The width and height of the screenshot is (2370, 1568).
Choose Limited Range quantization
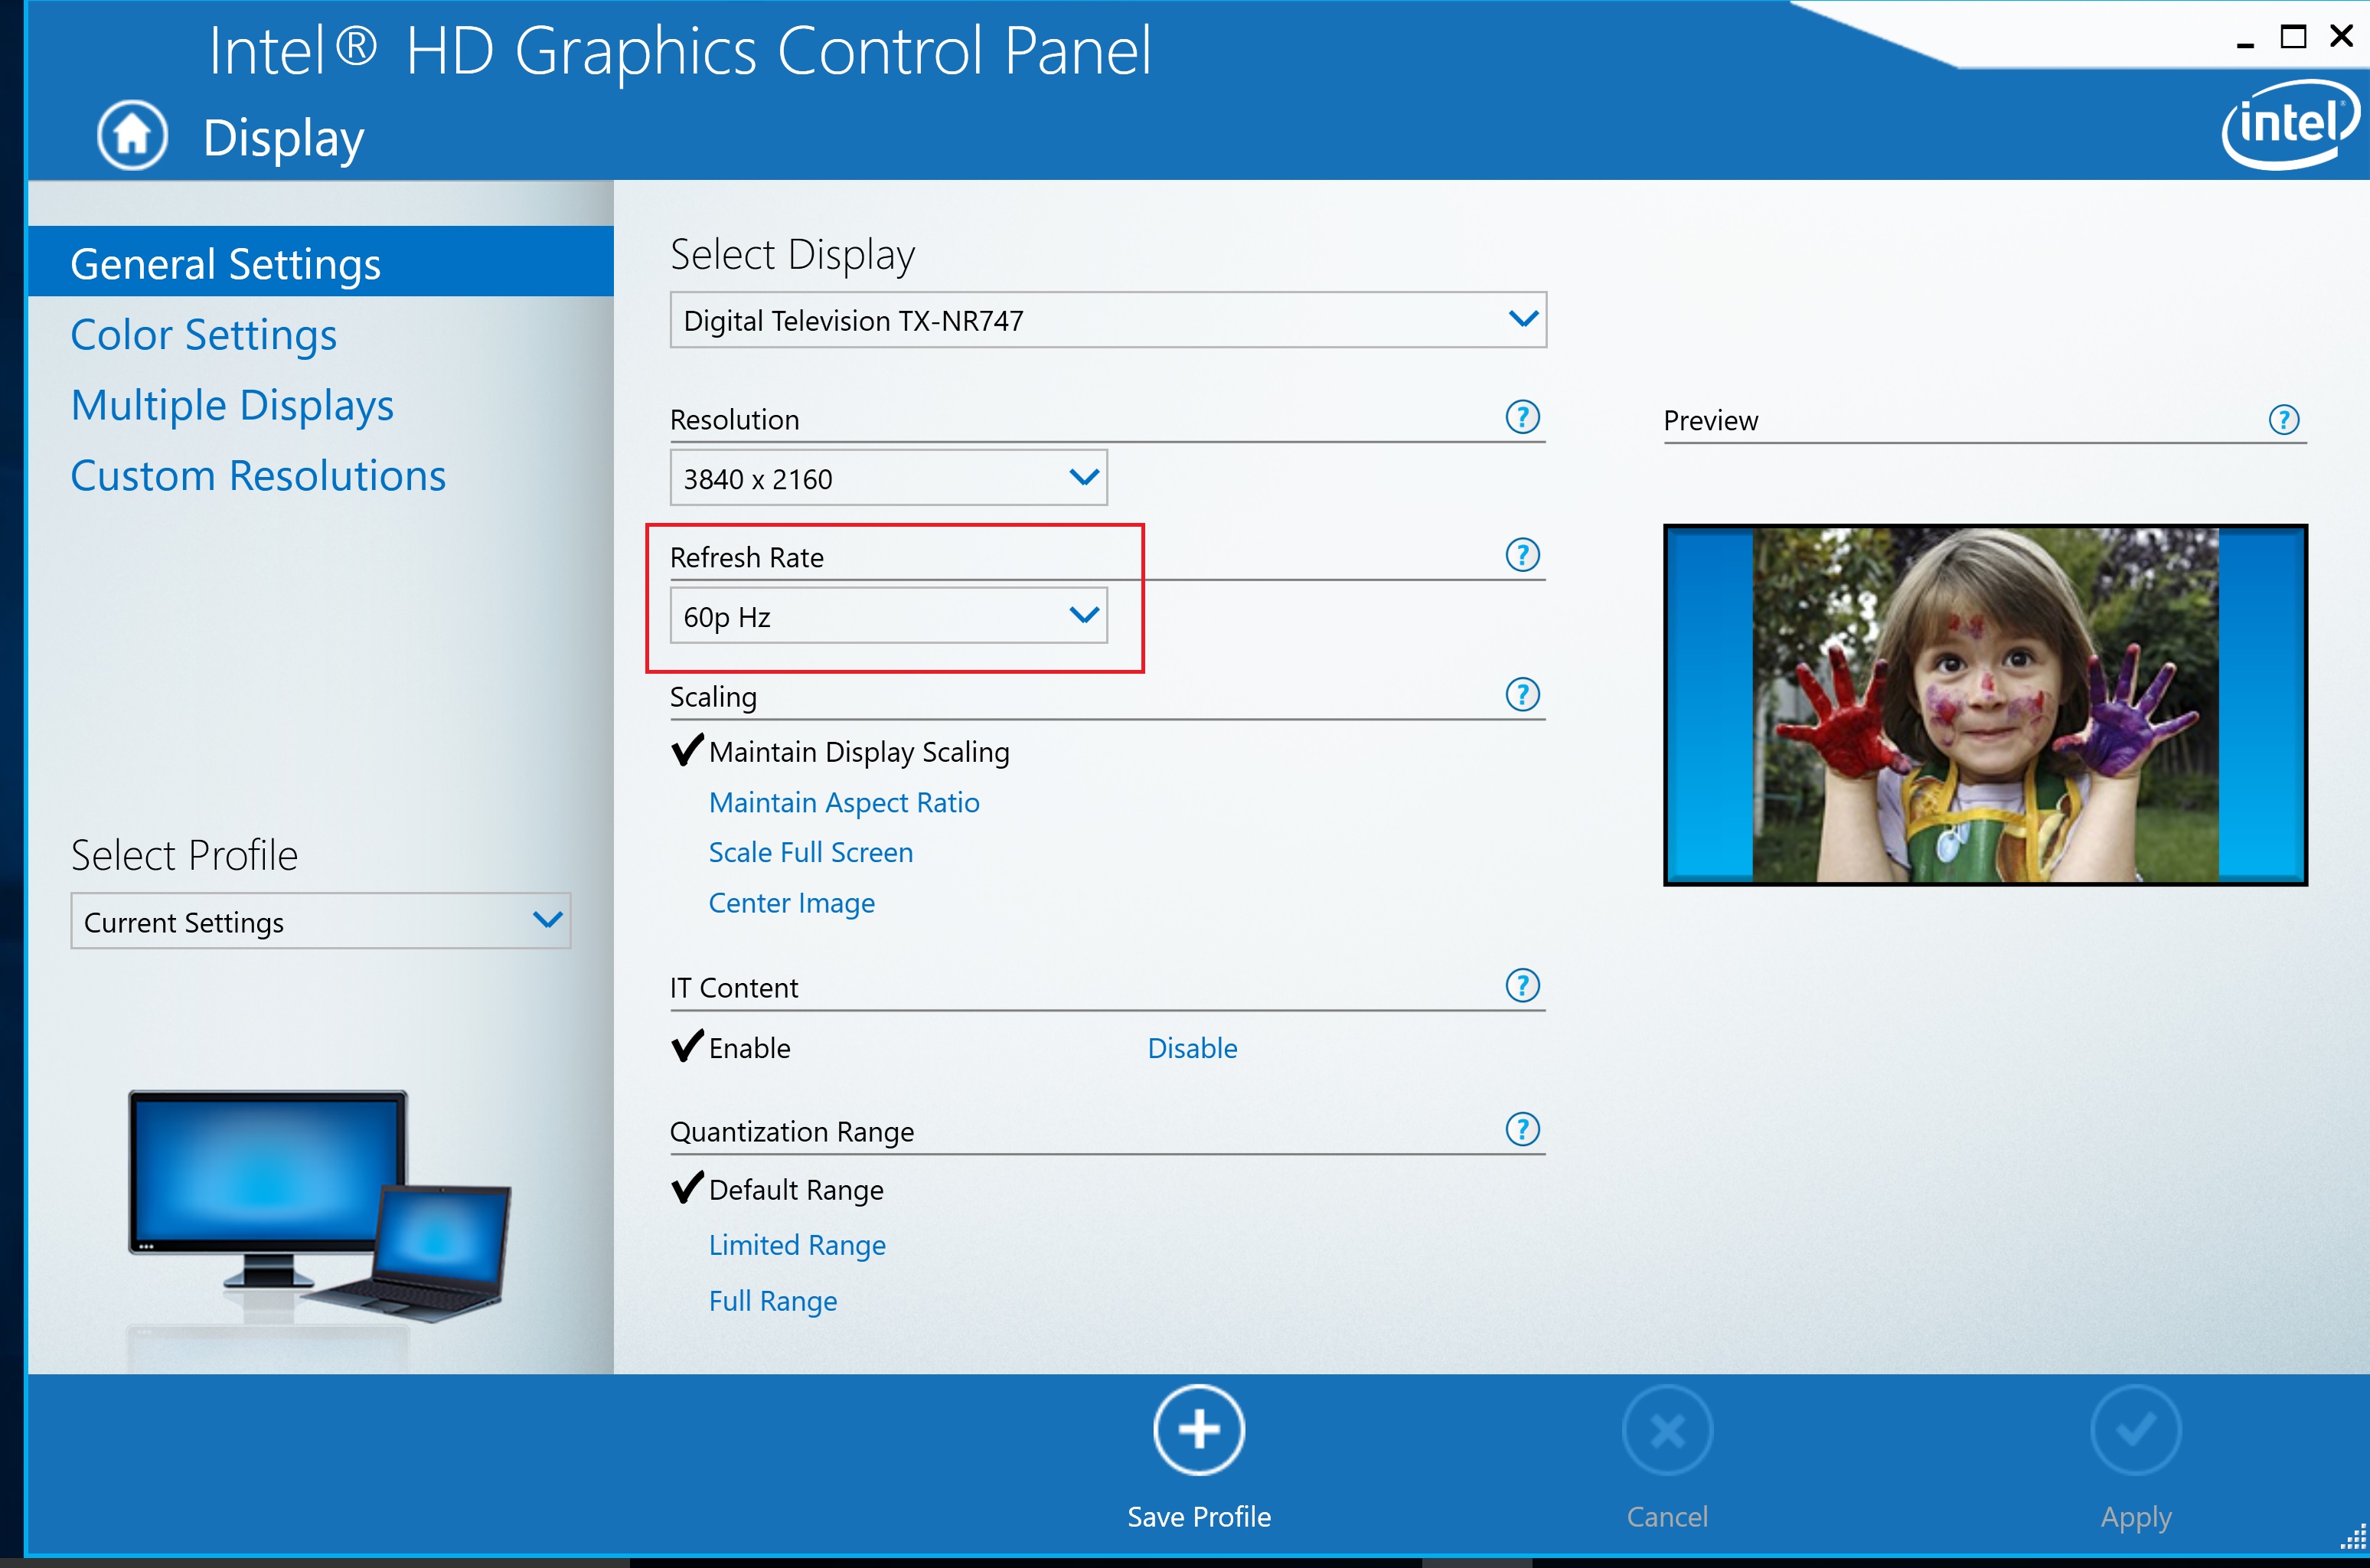coord(797,1245)
